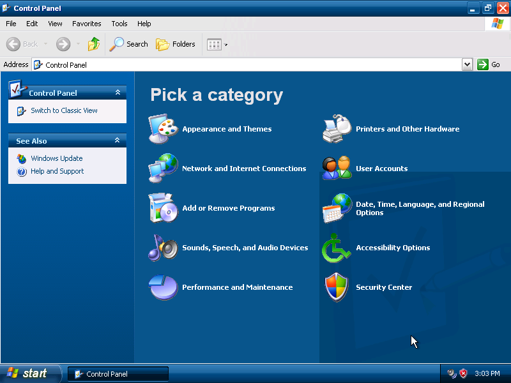Open the Favorites menu
This screenshot has width=511, height=383.
point(87,24)
